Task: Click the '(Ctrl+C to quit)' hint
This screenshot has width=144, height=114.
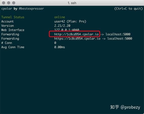Action: pos(129,9)
